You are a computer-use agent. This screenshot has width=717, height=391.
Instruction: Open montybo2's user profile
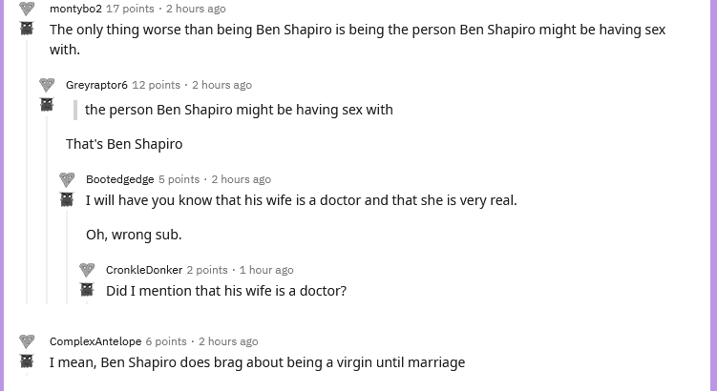pyautogui.click(x=76, y=9)
